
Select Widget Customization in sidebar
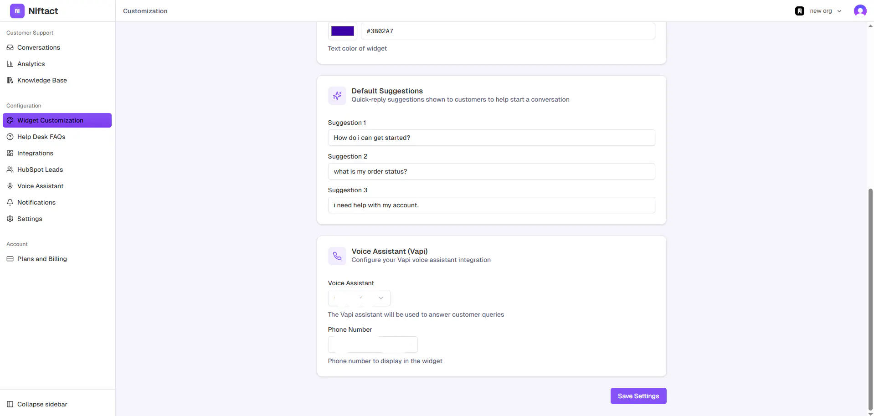coord(57,120)
